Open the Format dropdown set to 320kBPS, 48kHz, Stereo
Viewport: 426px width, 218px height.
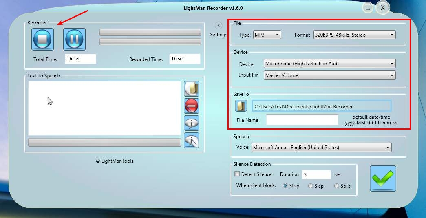(x=354, y=35)
